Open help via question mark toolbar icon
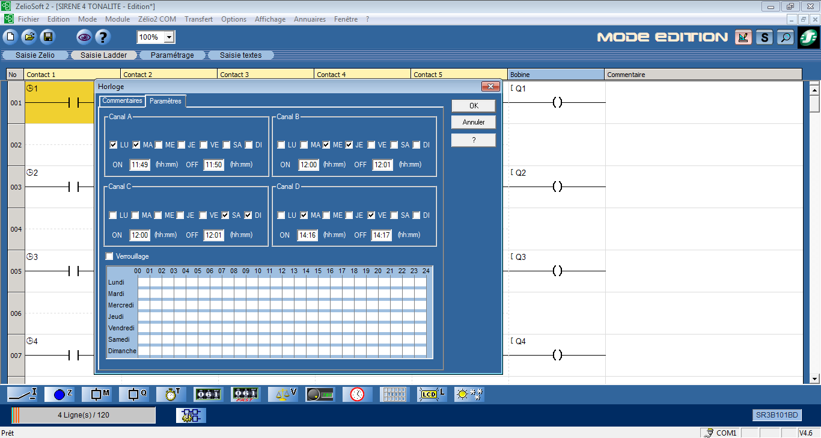The height and width of the screenshot is (438, 821). pyautogui.click(x=103, y=37)
